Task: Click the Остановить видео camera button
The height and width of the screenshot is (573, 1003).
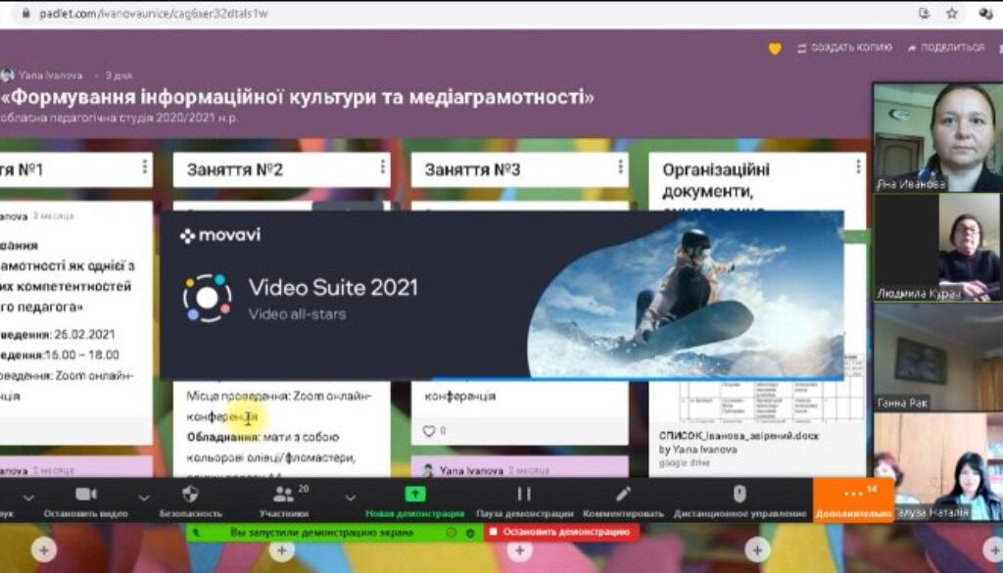Action: 86,501
